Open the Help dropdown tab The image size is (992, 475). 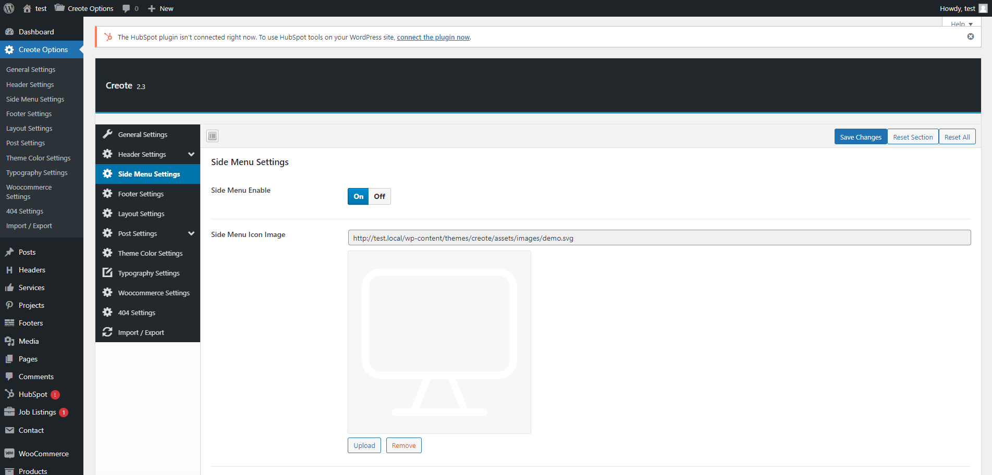pos(961,23)
